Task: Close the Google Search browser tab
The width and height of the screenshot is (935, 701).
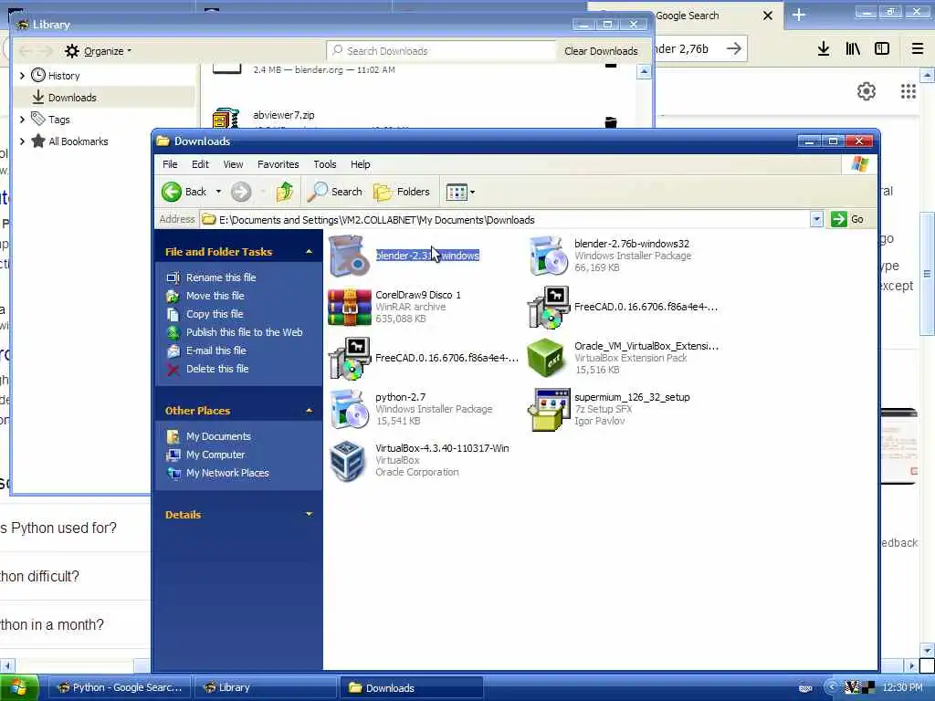Action: point(768,16)
